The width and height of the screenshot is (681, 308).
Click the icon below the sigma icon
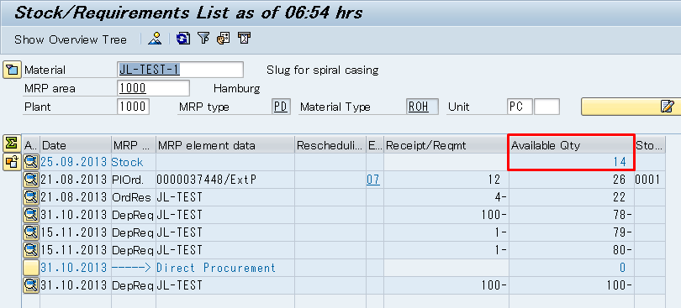point(12,162)
